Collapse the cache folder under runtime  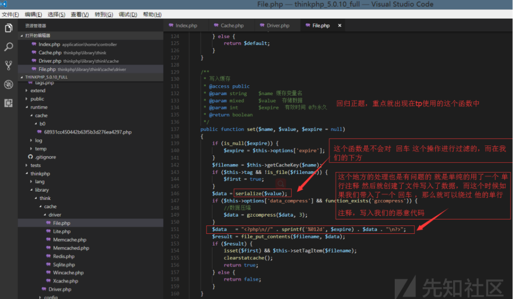(x=41, y=116)
